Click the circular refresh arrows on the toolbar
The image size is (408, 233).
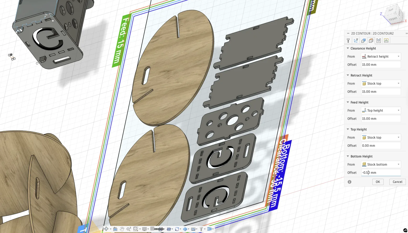[177, 229]
